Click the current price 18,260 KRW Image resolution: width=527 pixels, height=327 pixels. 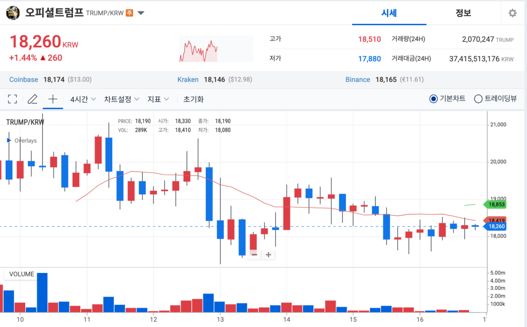pyautogui.click(x=44, y=42)
